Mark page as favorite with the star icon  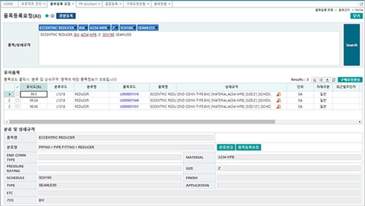pos(47,16)
